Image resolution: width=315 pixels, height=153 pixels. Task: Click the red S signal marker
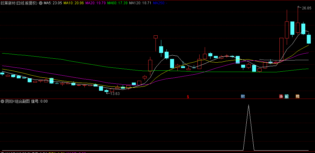[x=188, y=97]
